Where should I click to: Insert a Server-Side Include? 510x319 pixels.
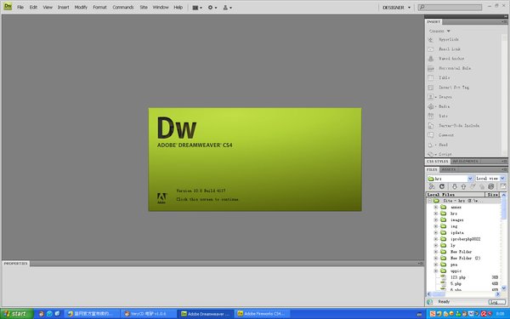[x=454, y=126]
